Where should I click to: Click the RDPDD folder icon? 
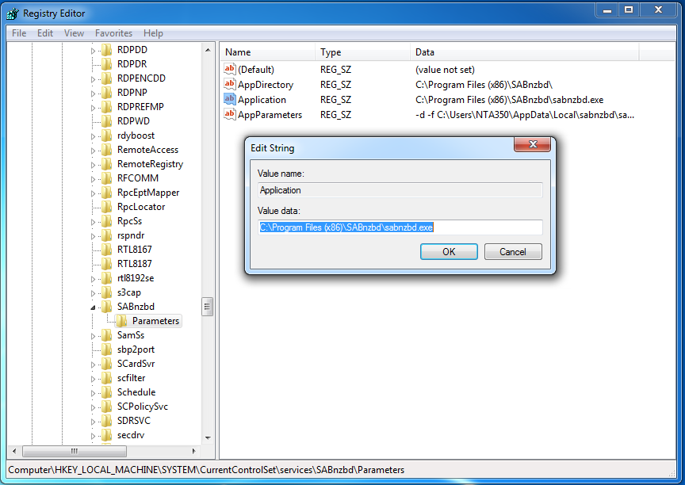tap(106, 49)
